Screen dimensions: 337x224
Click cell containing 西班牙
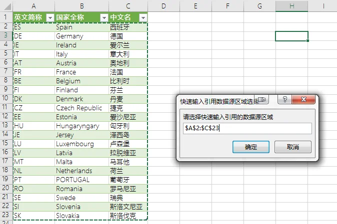pyautogui.click(x=128, y=27)
